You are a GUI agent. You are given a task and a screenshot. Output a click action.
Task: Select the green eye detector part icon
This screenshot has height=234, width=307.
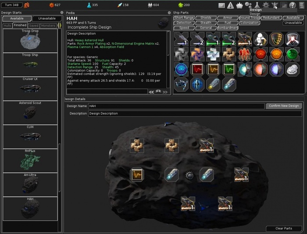292,54
